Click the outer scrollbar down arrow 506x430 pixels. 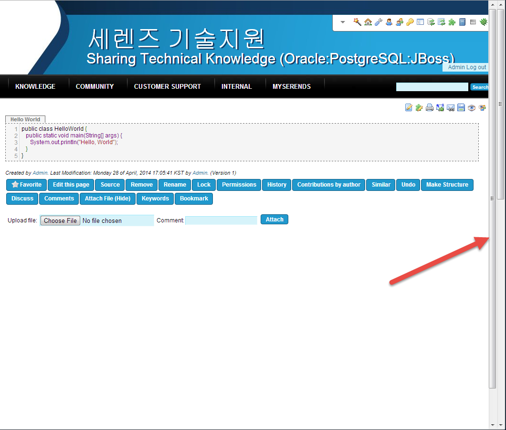point(501,425)
